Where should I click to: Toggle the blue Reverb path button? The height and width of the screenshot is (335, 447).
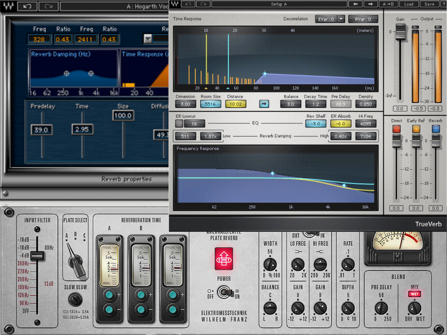436,129
